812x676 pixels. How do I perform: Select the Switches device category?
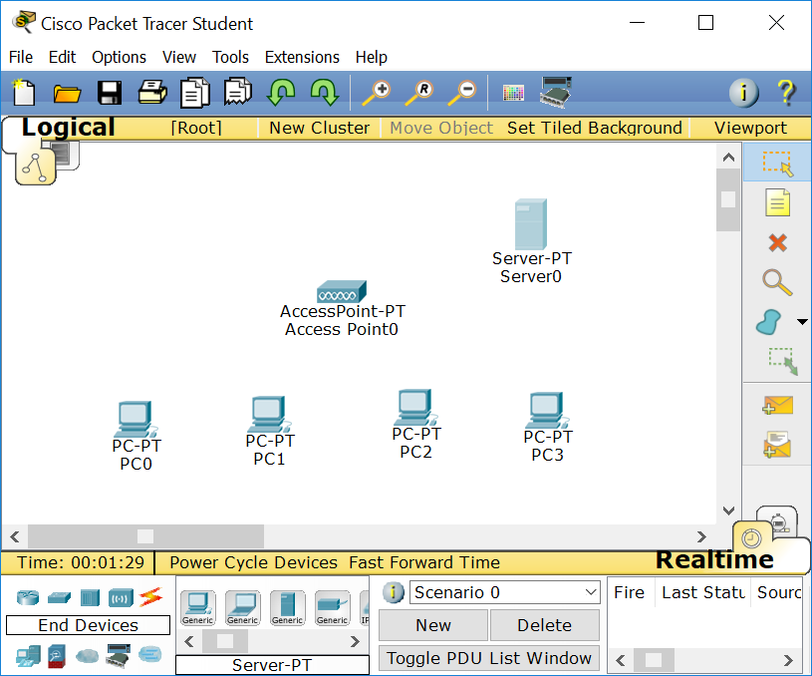click(59, 597)
